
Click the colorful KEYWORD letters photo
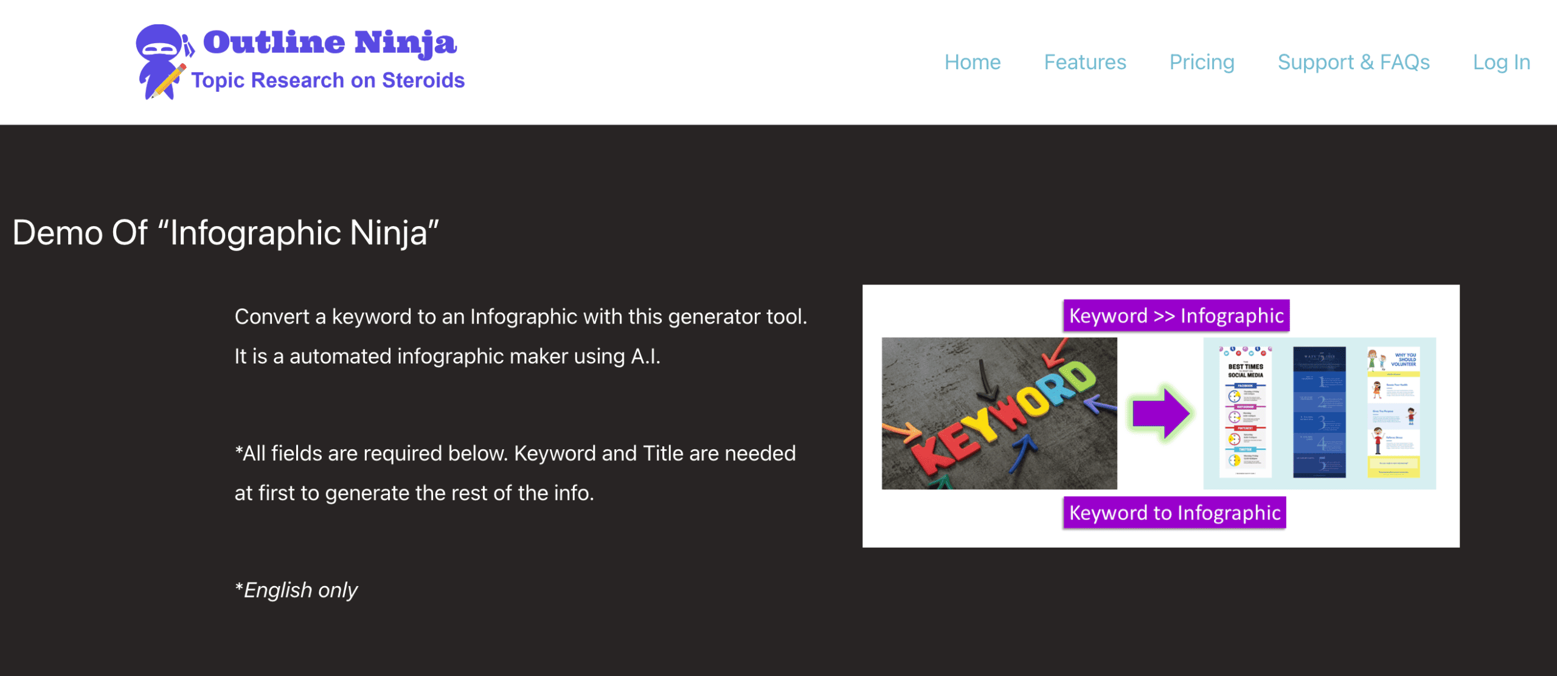(999, 413)
